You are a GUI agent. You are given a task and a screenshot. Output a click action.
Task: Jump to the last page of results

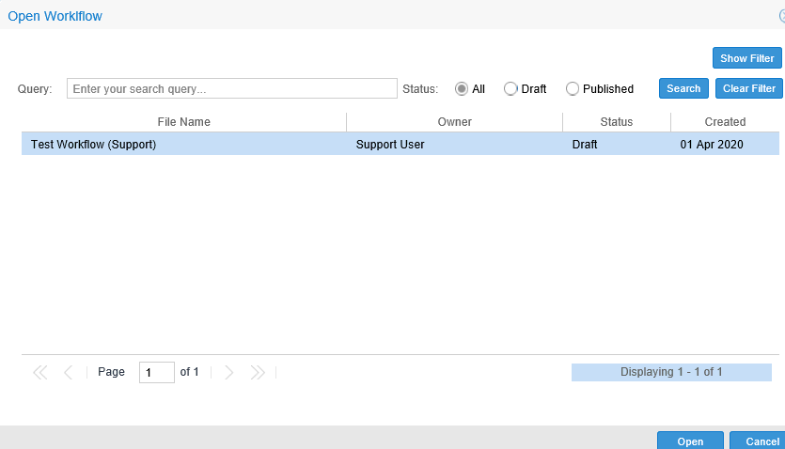pos(258,372)
